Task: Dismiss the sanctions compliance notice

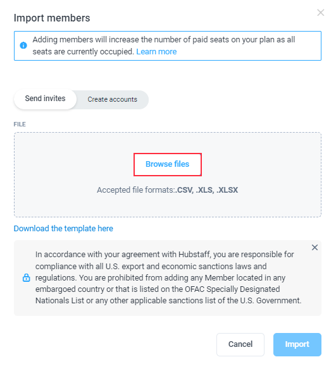Action: (314, 247)
